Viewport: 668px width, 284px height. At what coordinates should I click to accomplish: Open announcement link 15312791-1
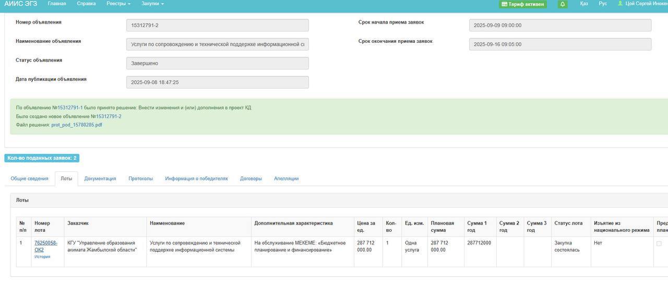(x=70, y=108)
